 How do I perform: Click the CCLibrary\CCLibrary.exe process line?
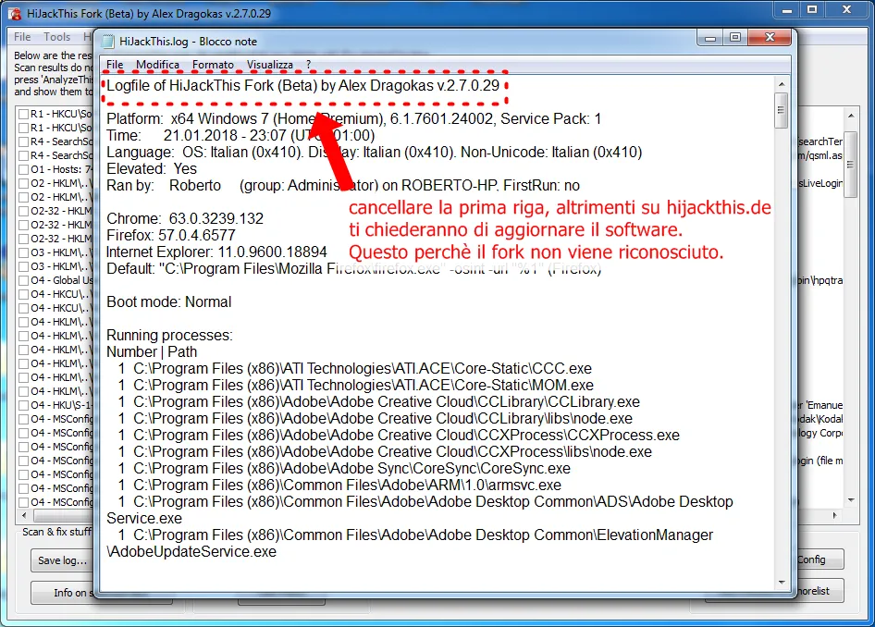click(378, 401)
